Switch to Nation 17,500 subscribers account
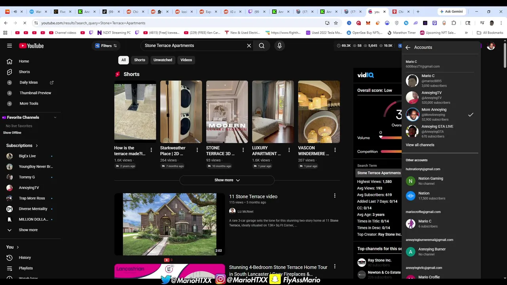507x285 pixels. 440,196
